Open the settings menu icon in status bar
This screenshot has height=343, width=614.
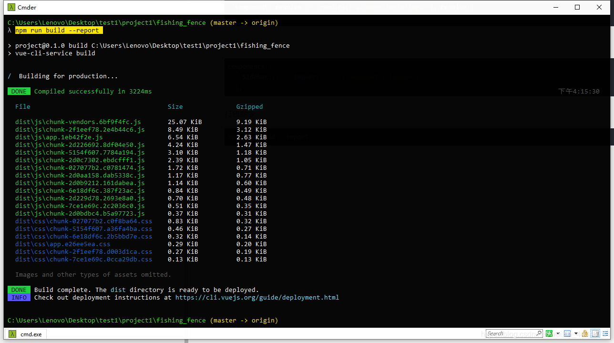605,333
